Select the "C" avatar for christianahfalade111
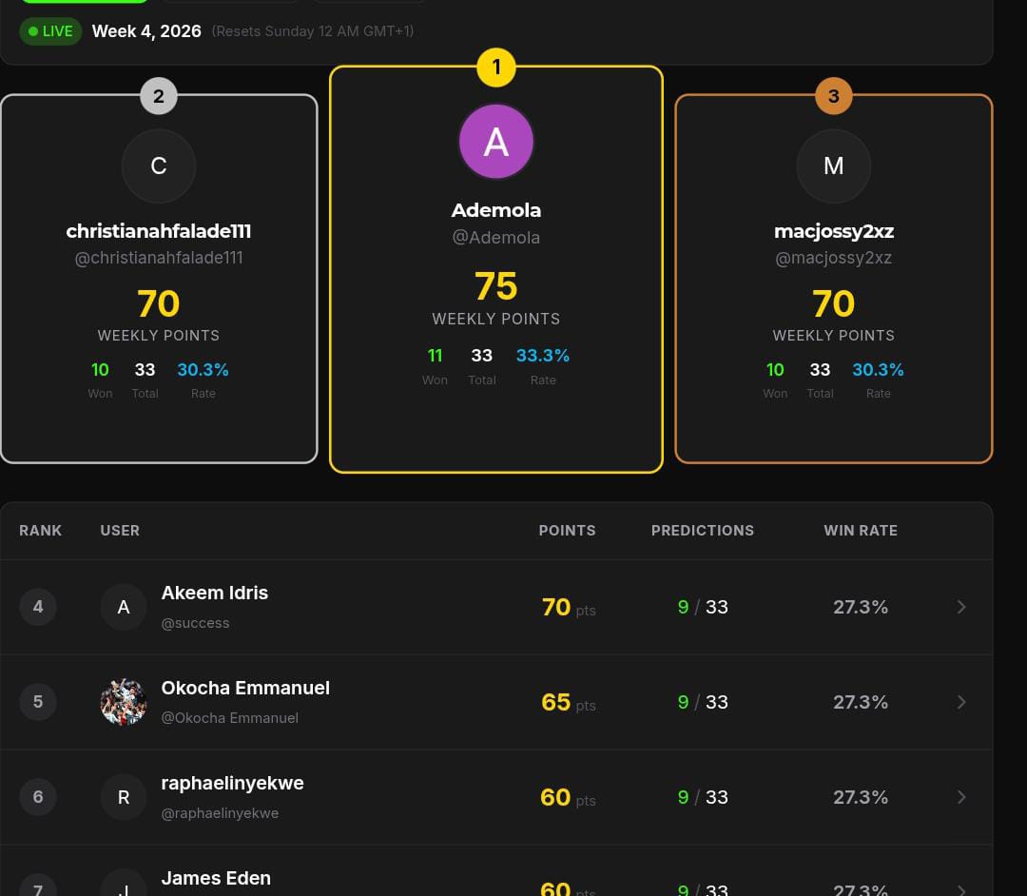The height and width of the screenshot is (896, 1027). [x=158, y=166]
